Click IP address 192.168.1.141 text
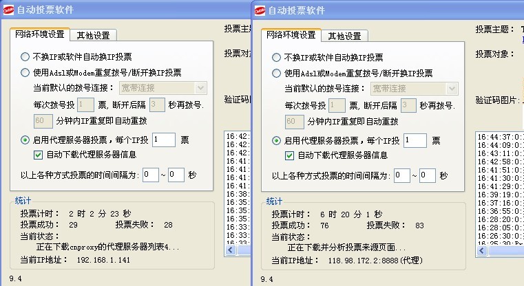The height and width of the screenshot is (286, 524). coord(103,260)
